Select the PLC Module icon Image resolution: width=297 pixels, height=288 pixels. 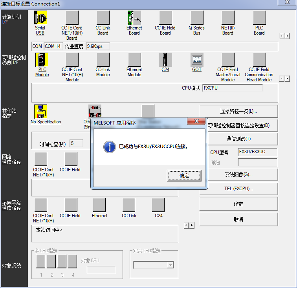point(42,60)
